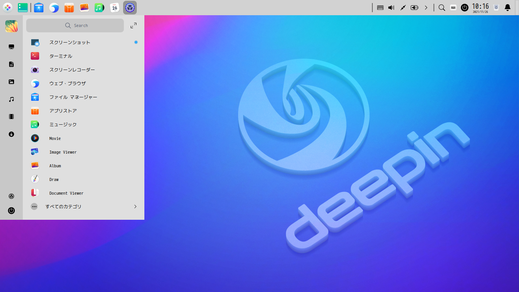Launch ミュージック from the app list

pyautogui.click(x=84, y=124)
